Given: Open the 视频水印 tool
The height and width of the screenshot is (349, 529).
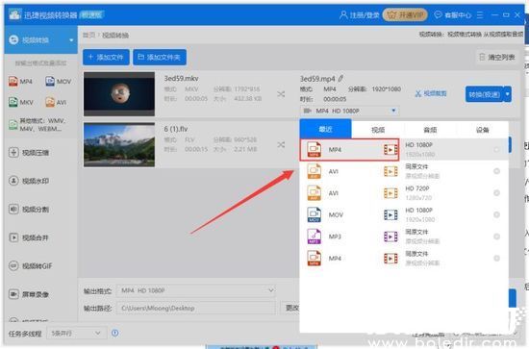Looking at the screenshot, I should click(x=29, y=181).
